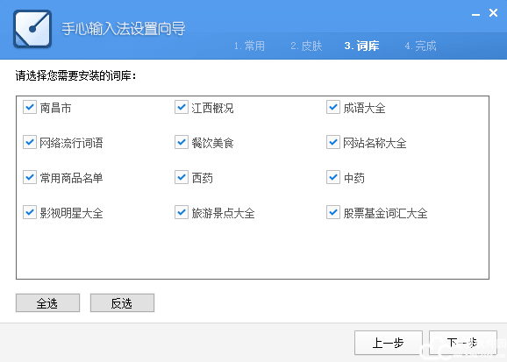Screen dimensions: 507x362
Task: Uncheck the 南昌市 dictionary checkbox
Action: [x=30, y=107]
